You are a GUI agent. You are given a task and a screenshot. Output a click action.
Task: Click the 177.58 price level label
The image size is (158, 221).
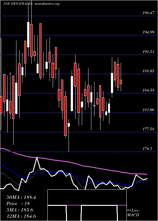149,129
